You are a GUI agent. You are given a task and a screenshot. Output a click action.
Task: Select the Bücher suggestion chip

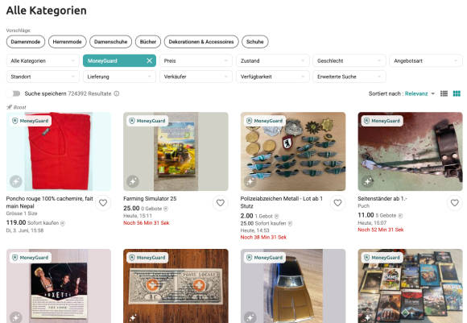click(148, 42)
